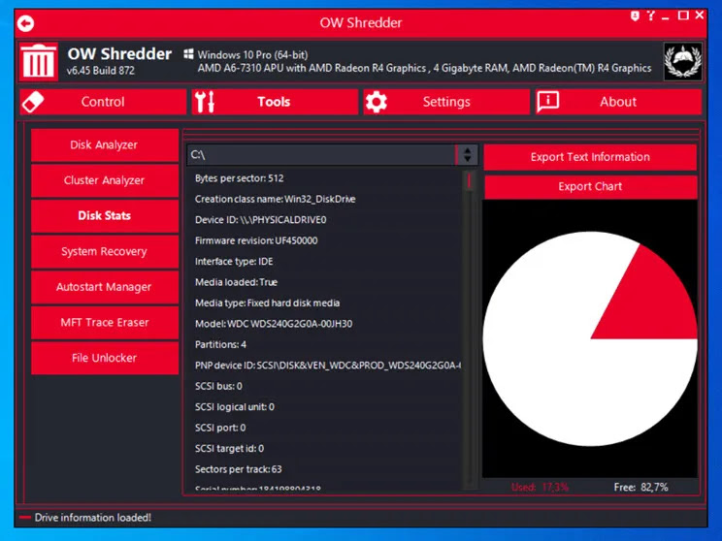Open the C:\ drive selection dropdown
The height and width of the screenshot is (541, 722).
pos(332,154)
